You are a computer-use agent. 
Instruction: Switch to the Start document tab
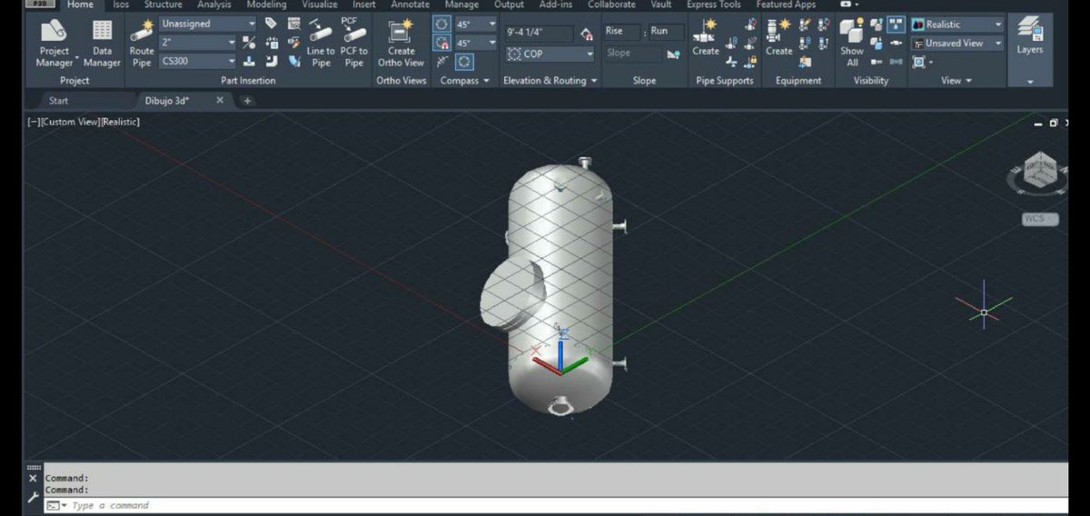(x=58, y=101)
